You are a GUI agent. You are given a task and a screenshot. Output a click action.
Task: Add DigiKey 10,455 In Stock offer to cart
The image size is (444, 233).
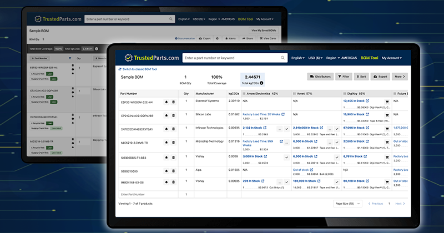387,102
